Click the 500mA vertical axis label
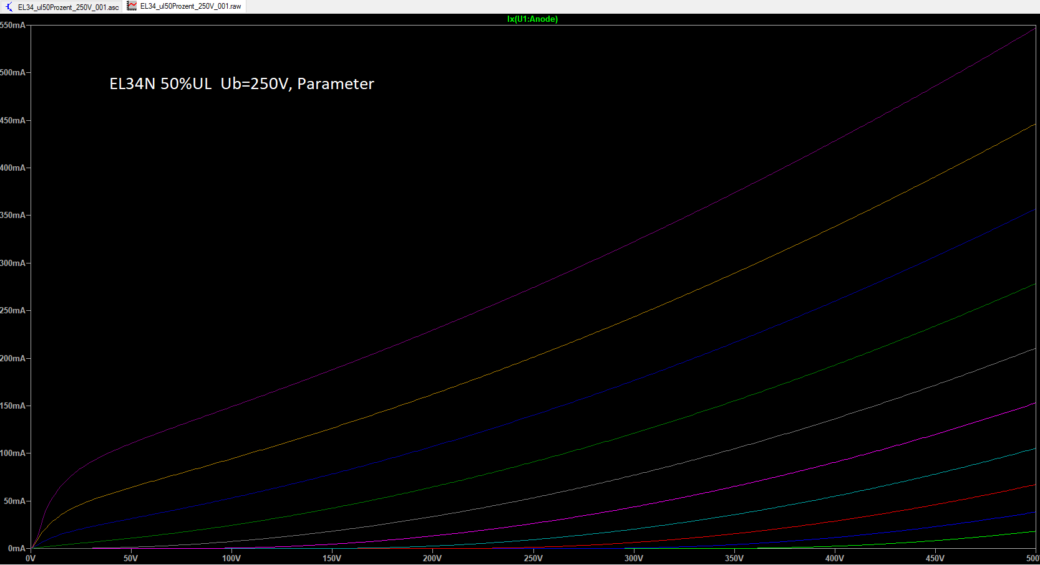This screenshot has height=565, width=1040. [x=13, y=72]
